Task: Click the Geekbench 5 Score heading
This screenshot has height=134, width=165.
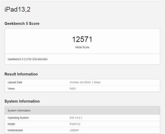Action: click(x=22, y=23)
